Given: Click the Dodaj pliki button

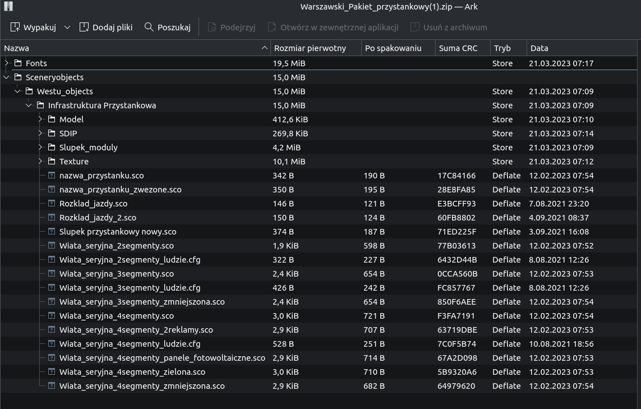Looking at the screenshot, I should (x=106, y=27).
